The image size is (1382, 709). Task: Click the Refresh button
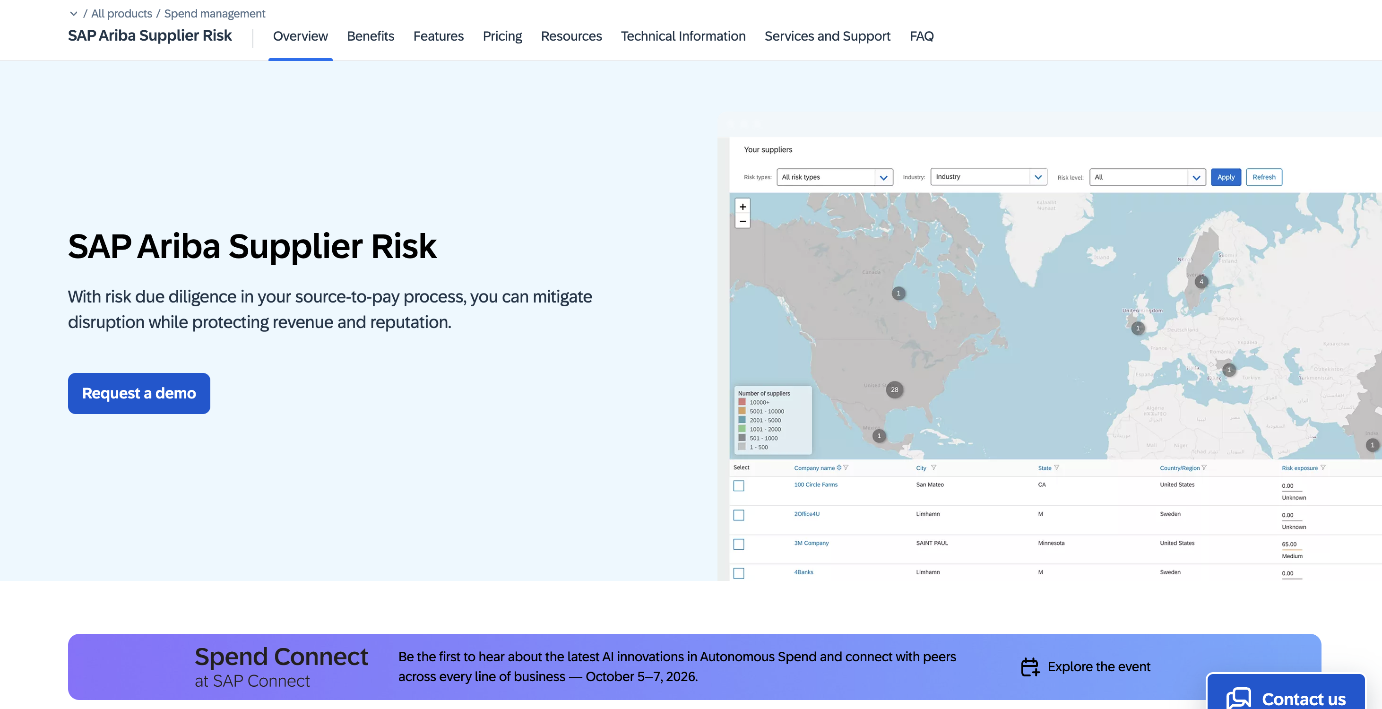click(1264, 177)
